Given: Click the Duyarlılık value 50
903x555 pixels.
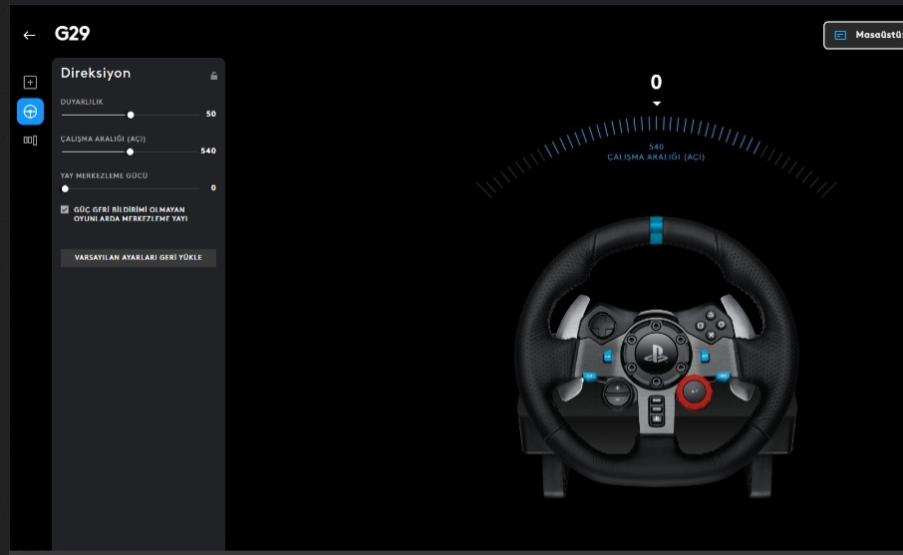Looking at the screenshot, I should [210, 114].
